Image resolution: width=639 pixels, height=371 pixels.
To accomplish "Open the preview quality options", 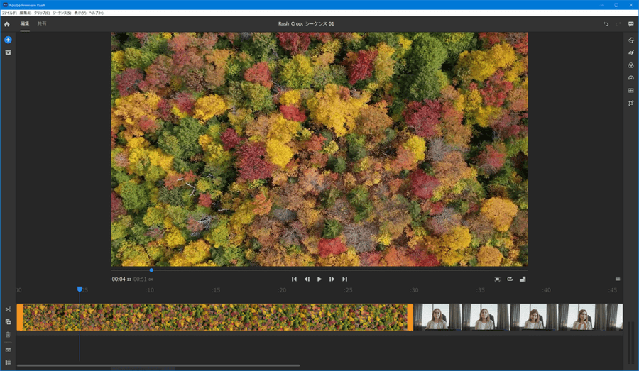I will tap(523, 279).
